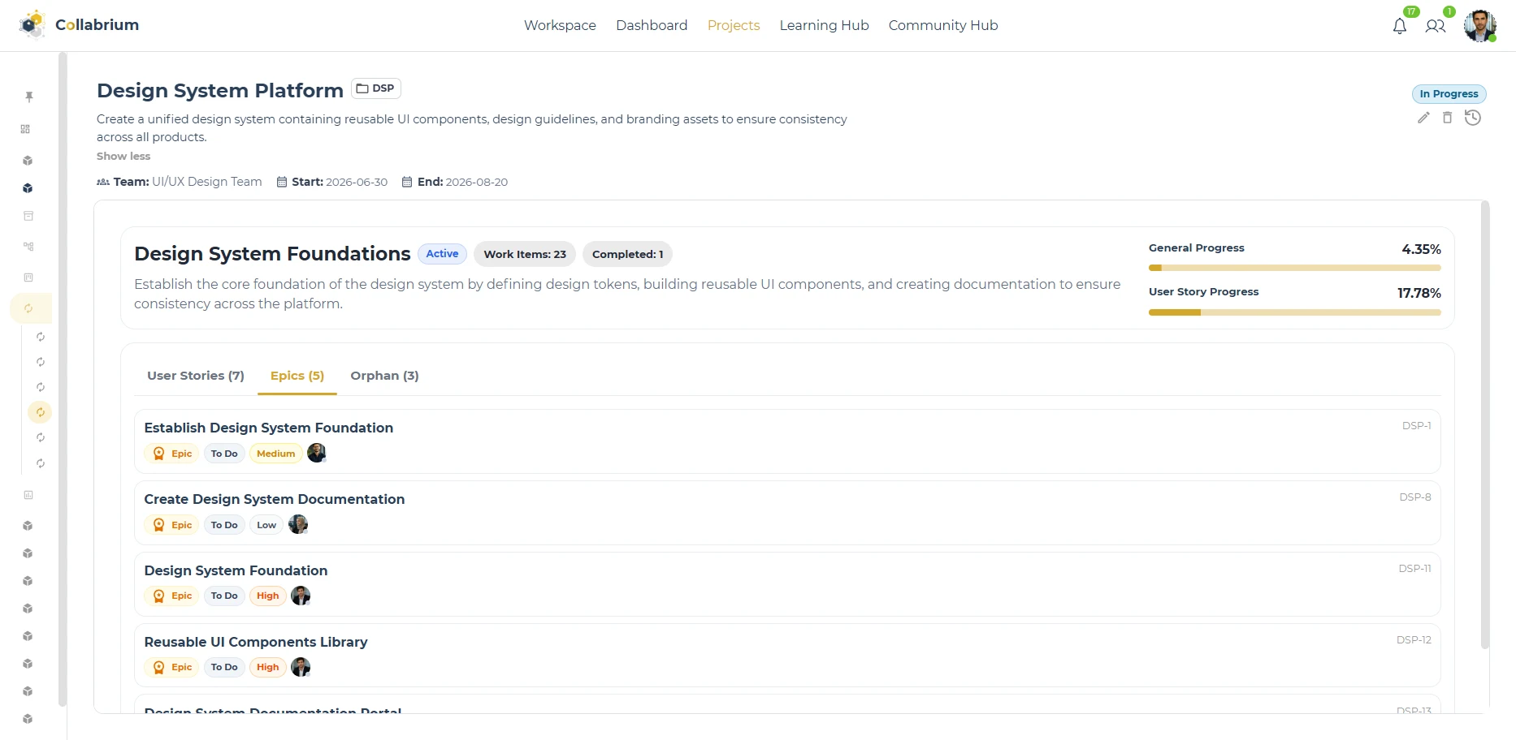The image size is (1516, 740).
Task: Click the User Story Progress bar
Action: tap(1295, 312)
